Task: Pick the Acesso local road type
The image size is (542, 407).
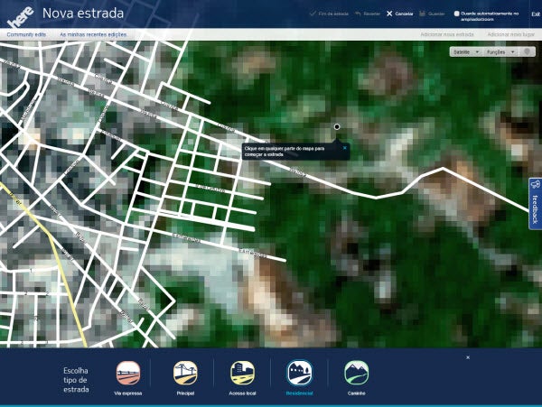Action: (x=242, y=374)
